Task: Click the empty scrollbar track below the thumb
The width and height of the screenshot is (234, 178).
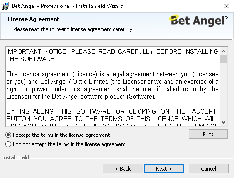Action: click(x=224, y=91)
